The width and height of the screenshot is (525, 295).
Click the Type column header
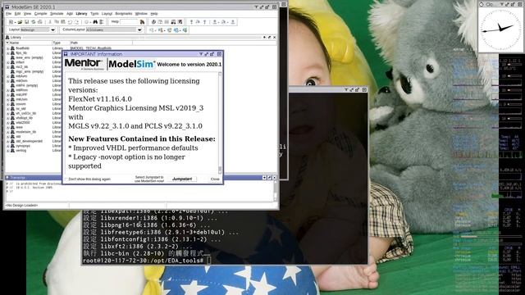(x=61, y=43)
